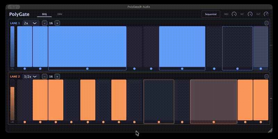
Task: Click the orange dot under Lane 2's last step
Action: click(261, 122)
